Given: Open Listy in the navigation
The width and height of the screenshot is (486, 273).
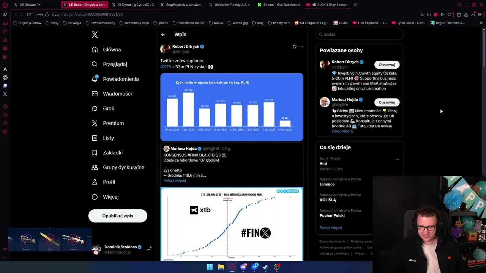Looking at the screenshot, I should 103,138.
